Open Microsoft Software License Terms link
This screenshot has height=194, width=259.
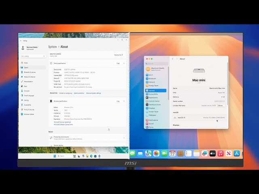(x=64, y=124)
